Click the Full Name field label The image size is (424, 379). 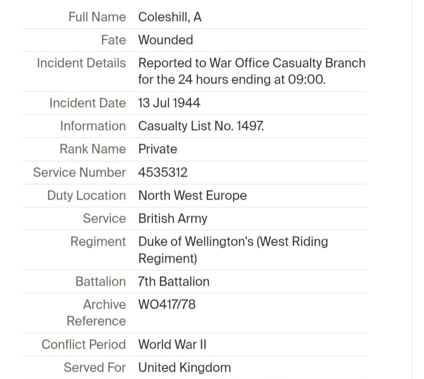click(97, 17)
